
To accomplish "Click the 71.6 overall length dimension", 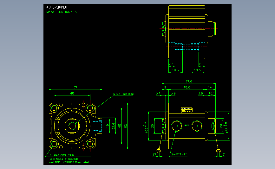I will [189, 81].
